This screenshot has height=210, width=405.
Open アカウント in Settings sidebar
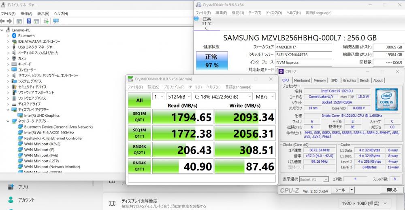click(x=26, y=199)
